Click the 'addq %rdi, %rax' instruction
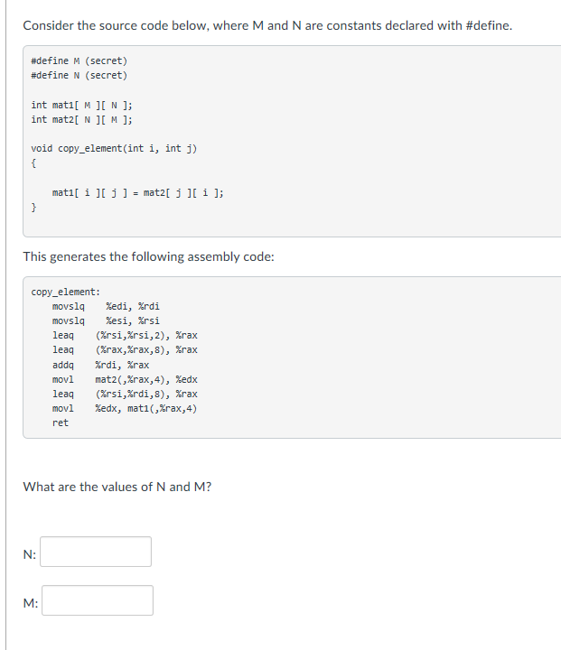 (x=101, y=366)
